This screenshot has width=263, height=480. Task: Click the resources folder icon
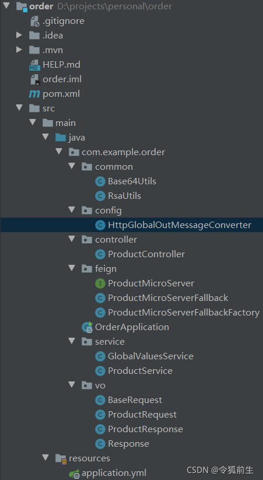61,458
